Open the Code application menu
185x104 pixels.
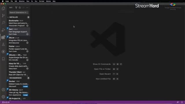click(x=7, y=1)
